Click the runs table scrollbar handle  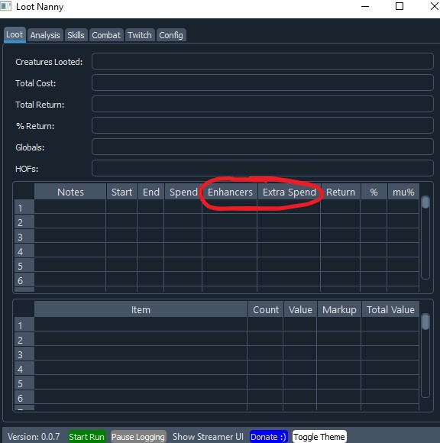[425, 202]
